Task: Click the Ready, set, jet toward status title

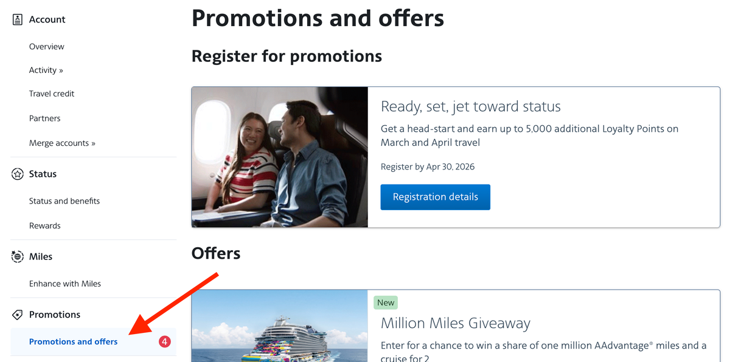Action: tap(470, 106)
